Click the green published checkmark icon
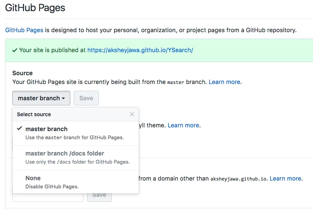The width and height of the screenshot is (313, 209). coord(15,50)
